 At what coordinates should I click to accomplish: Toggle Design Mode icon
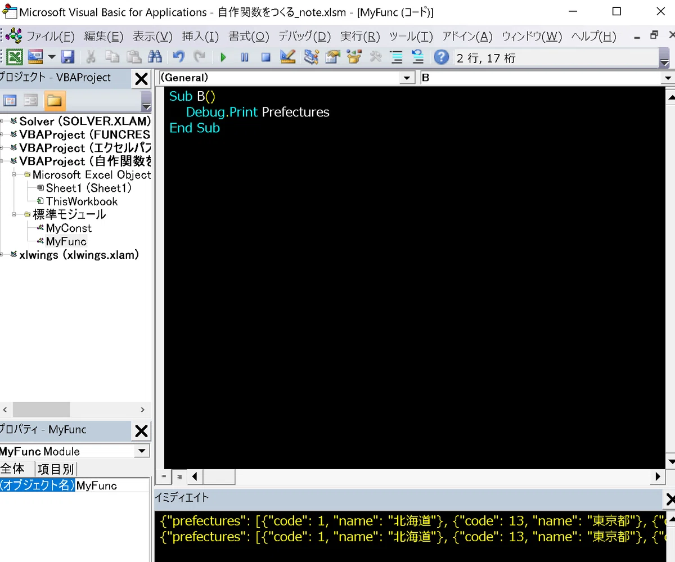pos(287,57)
